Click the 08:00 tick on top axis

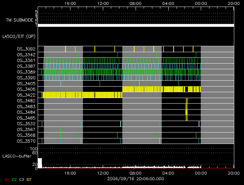tap(136, 3)
